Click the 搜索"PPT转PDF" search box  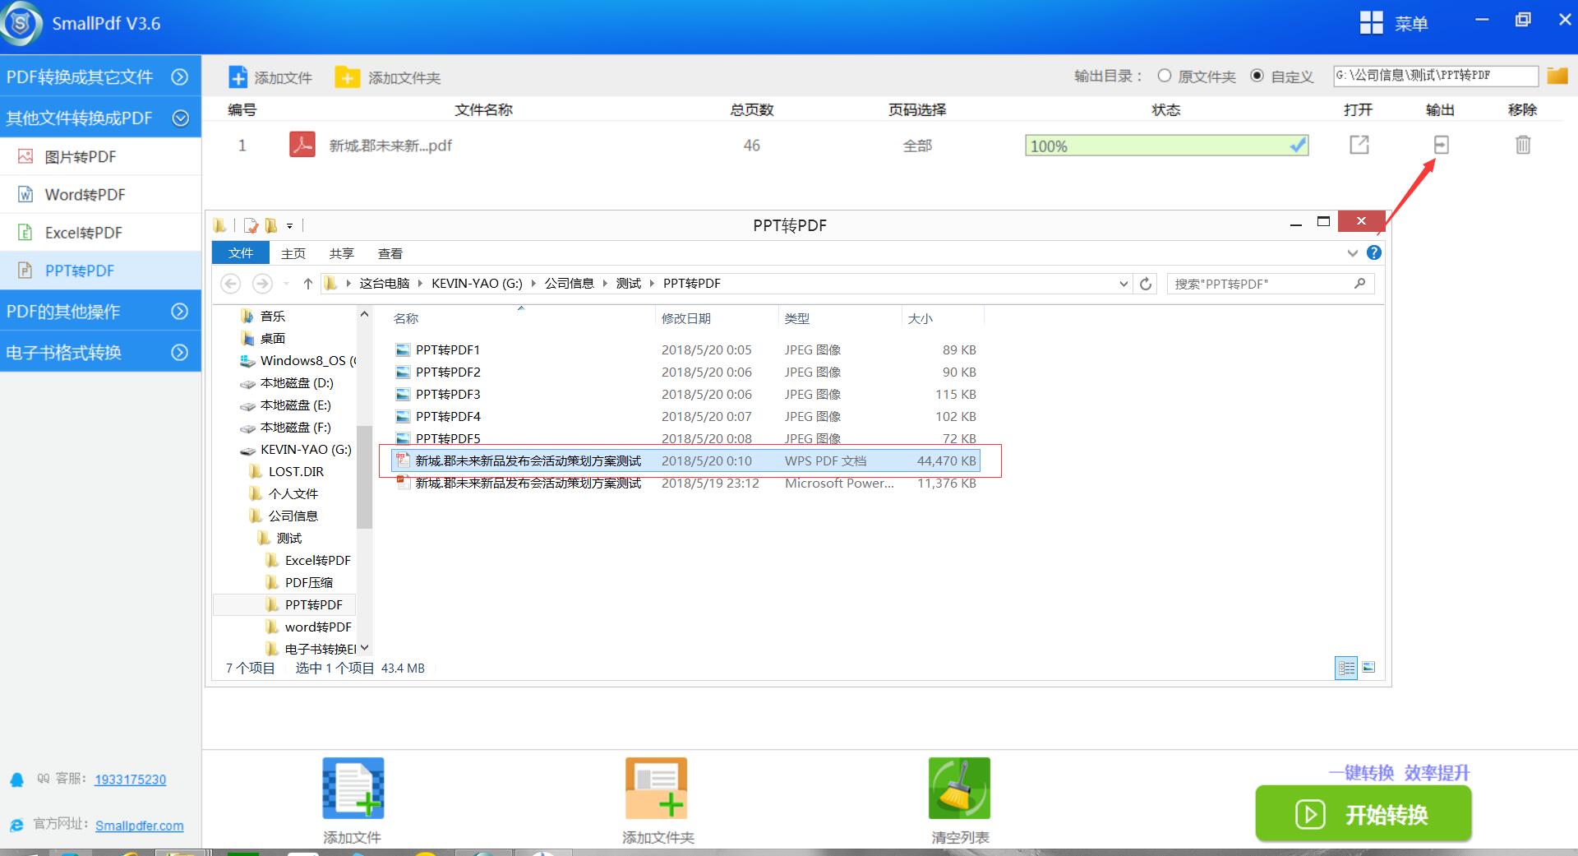tap(1270, 284)
